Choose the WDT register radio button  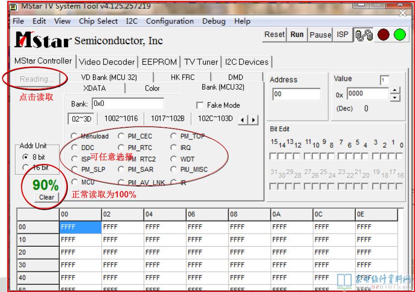tap(173, 159)
